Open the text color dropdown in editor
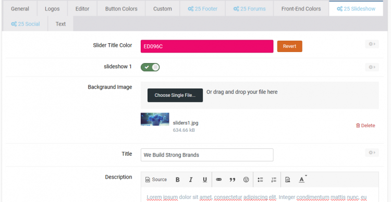 (x=303, y=180)
